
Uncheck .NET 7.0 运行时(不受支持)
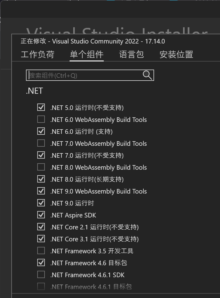pos(41,155)
